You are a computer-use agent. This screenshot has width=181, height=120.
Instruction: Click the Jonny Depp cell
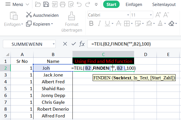pyautogui.click(x=53, y=95)
